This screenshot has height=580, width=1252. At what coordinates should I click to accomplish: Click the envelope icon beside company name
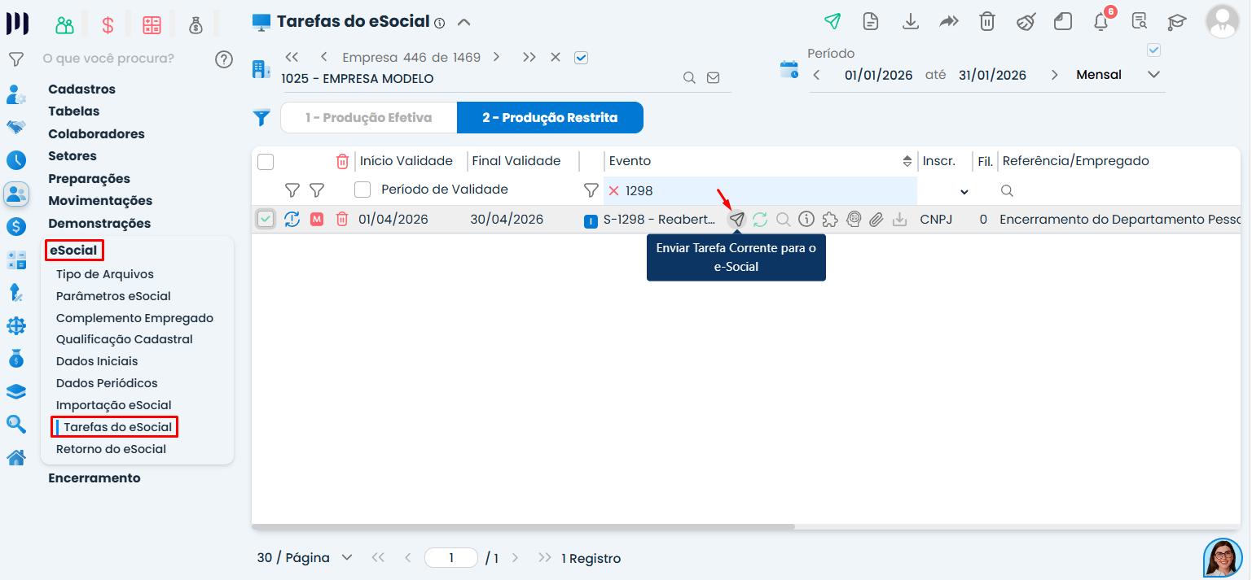[x=714, y=78]
